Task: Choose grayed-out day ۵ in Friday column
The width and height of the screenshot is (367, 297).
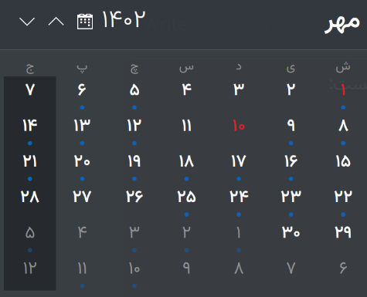Action: pyautogui.click(x=30, y=233)
